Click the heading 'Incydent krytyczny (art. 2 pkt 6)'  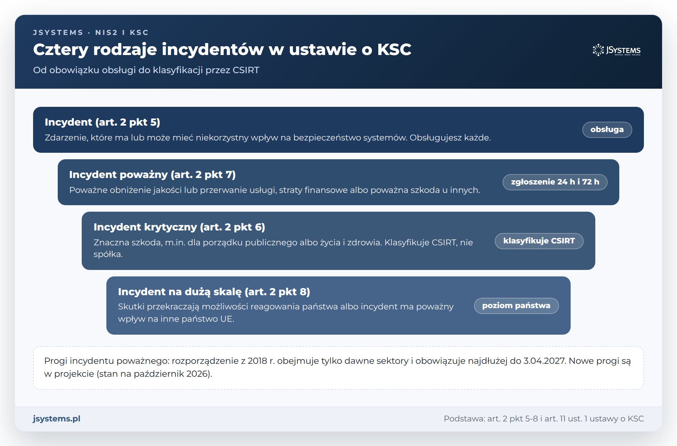179,227
